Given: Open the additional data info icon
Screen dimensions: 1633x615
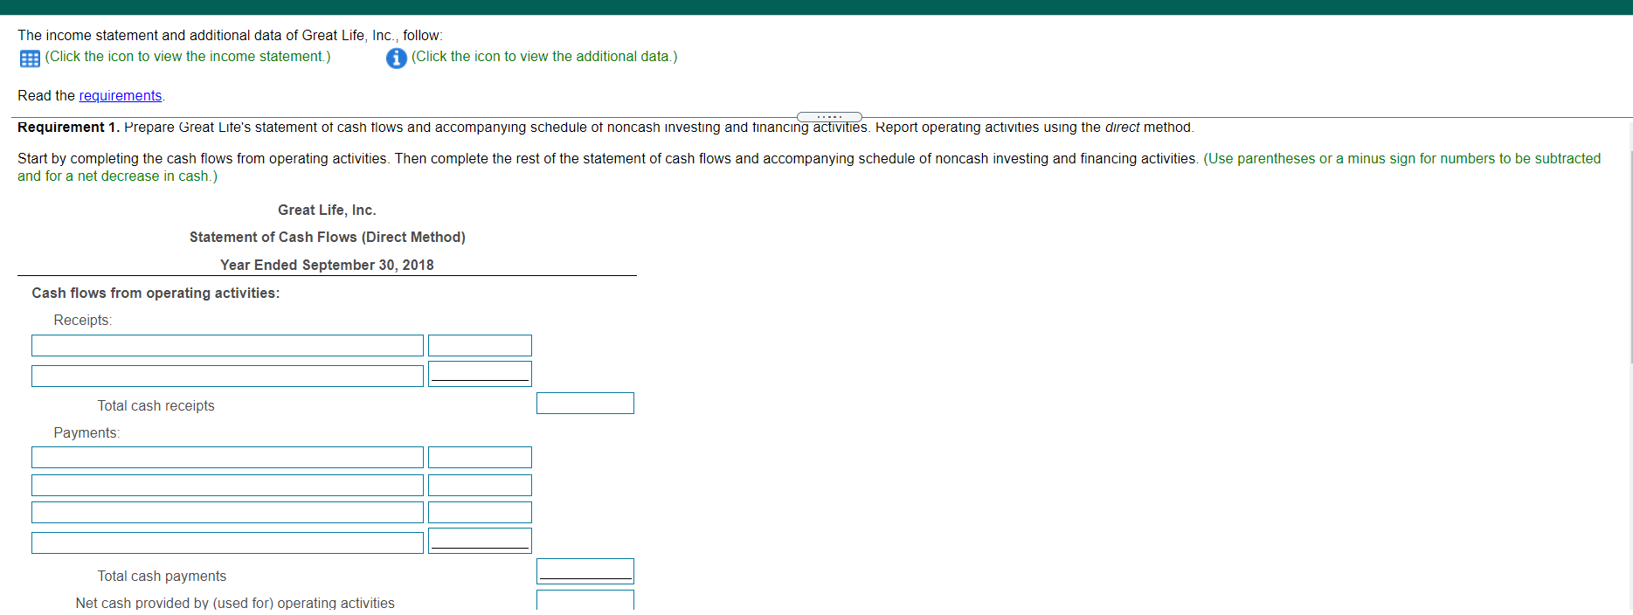Looking at the screenshot, I should tap(396, 59).
